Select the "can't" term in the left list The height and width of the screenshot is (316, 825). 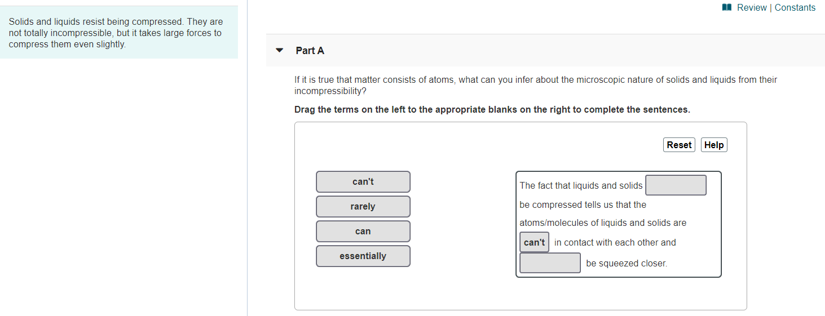pos(363,182)
